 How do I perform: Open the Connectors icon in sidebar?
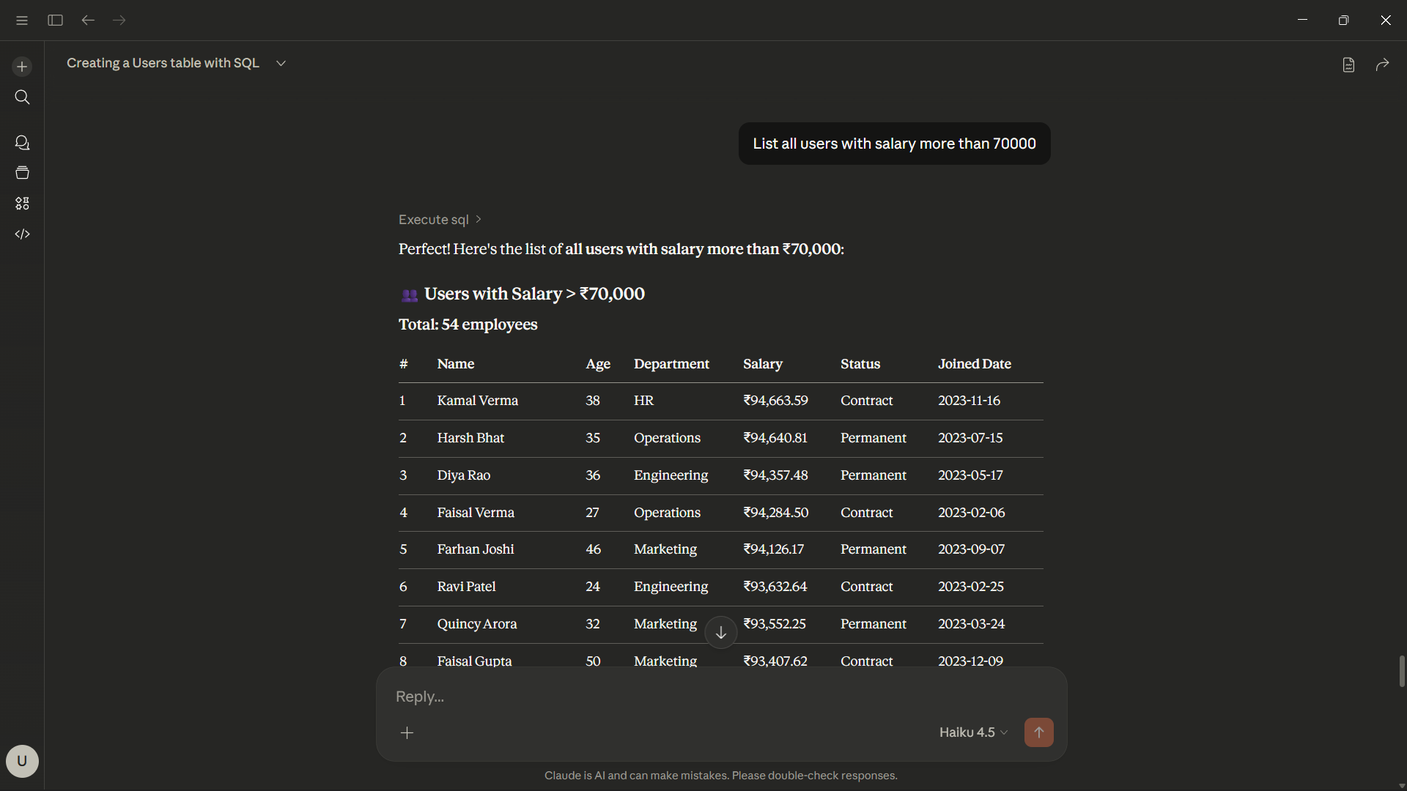pos(22,204)
